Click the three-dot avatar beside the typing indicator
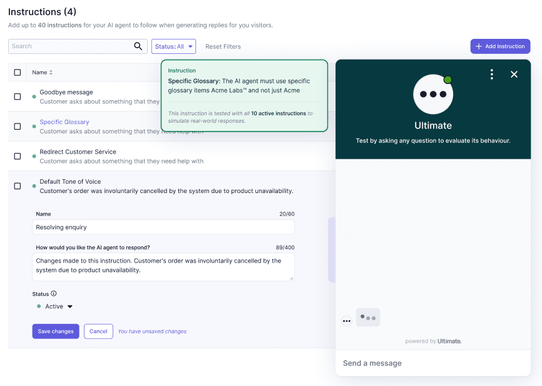Viewport: 542px width, 386px height. coord(347,320)
